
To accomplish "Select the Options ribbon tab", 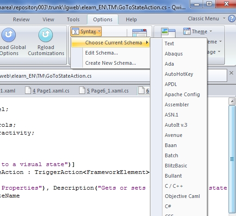I will (x=103, y=19).
